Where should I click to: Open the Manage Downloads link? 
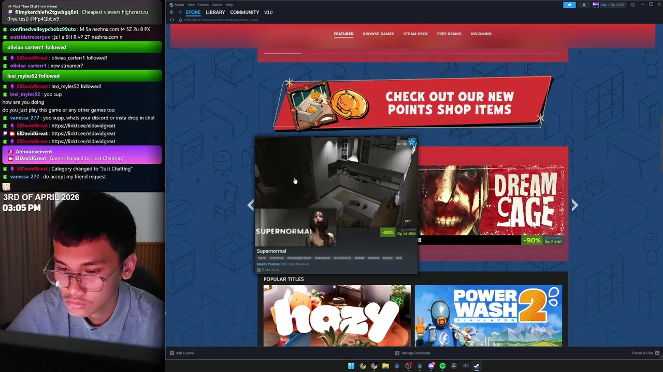tap(416, 353)
